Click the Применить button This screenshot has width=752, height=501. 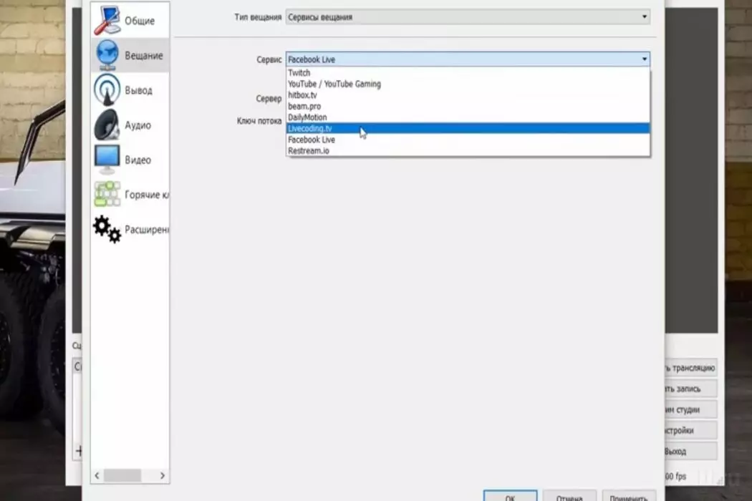pos(628,497)
